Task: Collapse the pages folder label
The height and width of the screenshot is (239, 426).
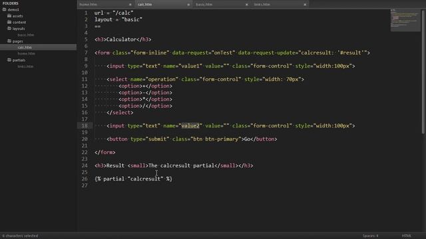Action: click(x=18, y=41)
